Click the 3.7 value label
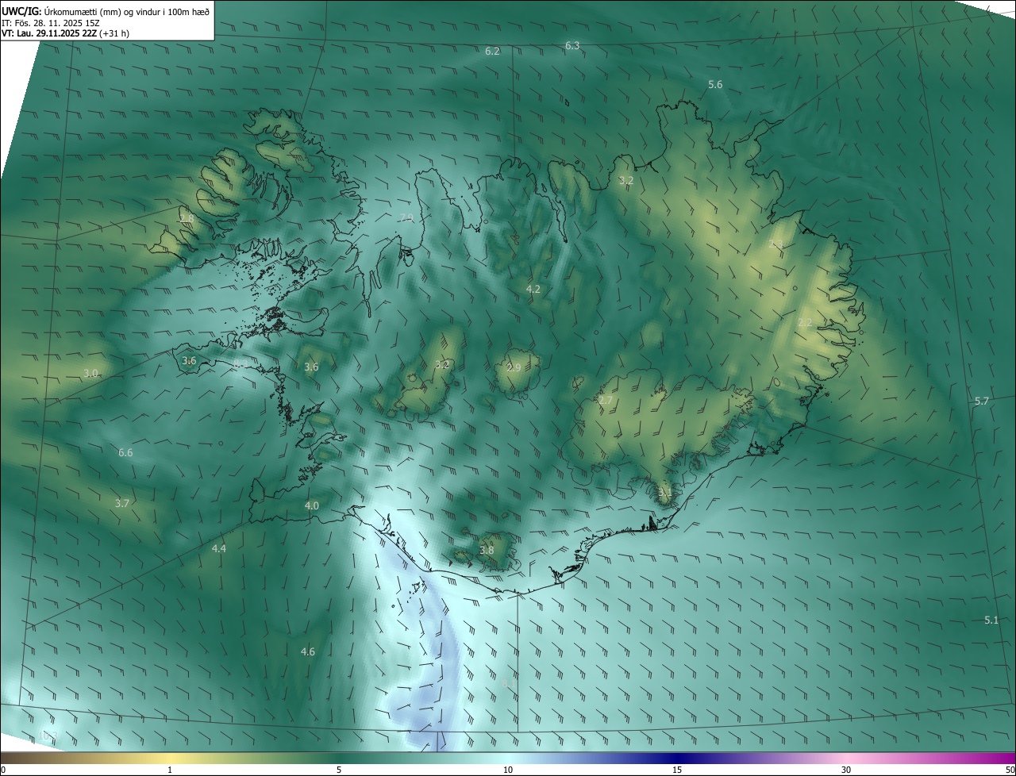Screen dimensions: 1016x776 (x=121, y=504)
